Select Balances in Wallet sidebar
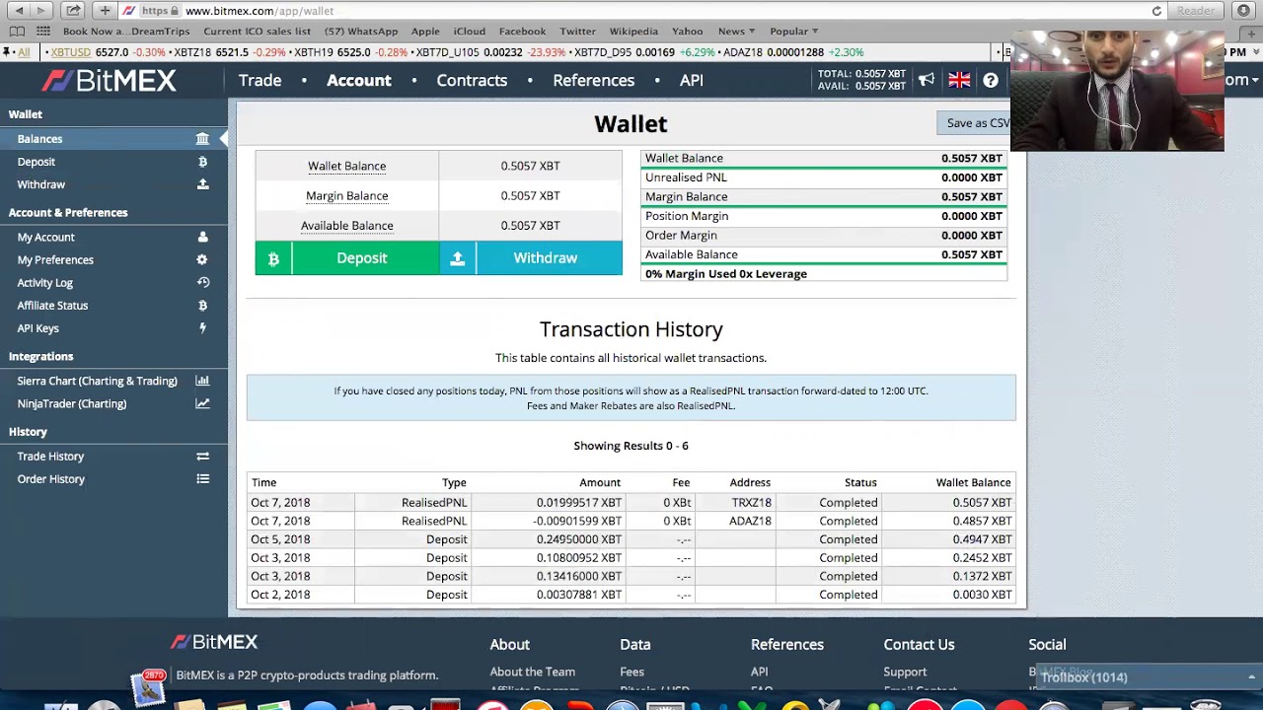Viewport: 1263px width, 710px height. [113, 139]
